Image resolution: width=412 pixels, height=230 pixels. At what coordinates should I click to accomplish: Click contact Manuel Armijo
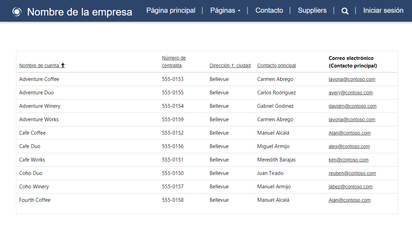(274, 187)
